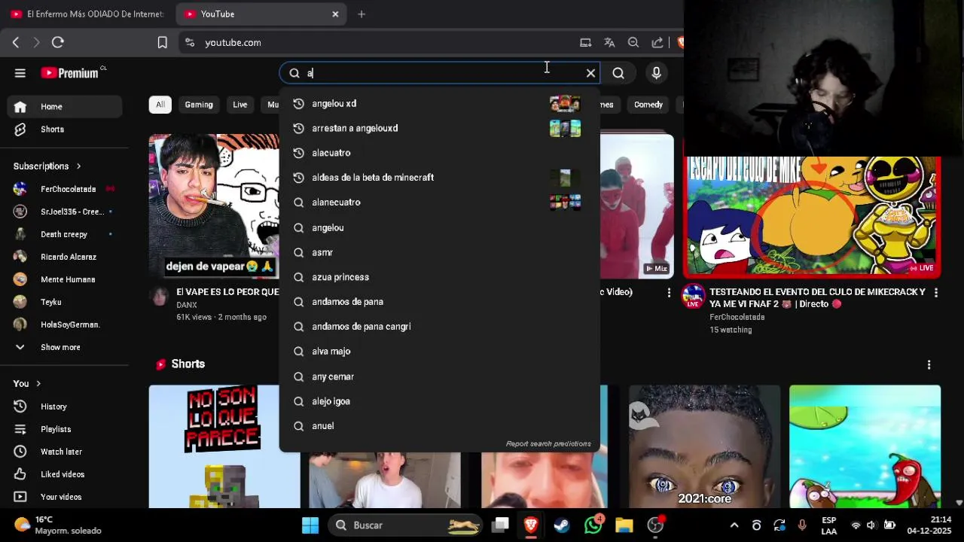
Task: Open Shorts from the sidebar
Action: [65, 129]
